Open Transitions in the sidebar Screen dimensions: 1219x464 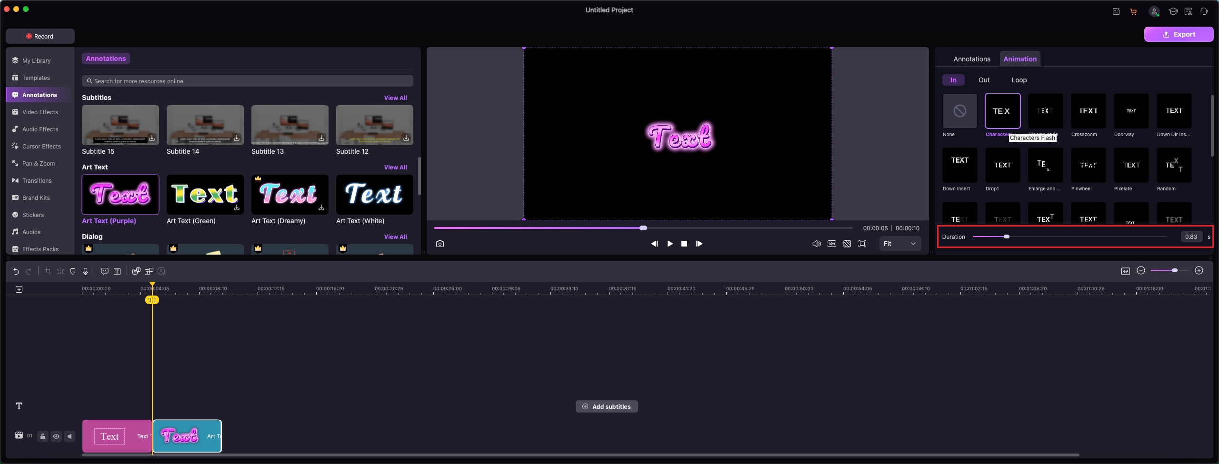36,180
